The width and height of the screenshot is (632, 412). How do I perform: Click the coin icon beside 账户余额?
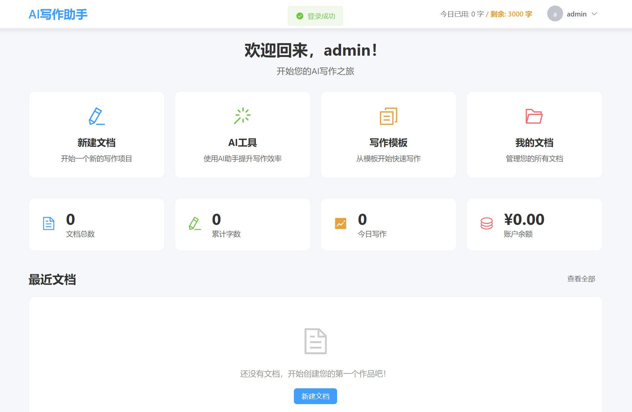(486, 223)
